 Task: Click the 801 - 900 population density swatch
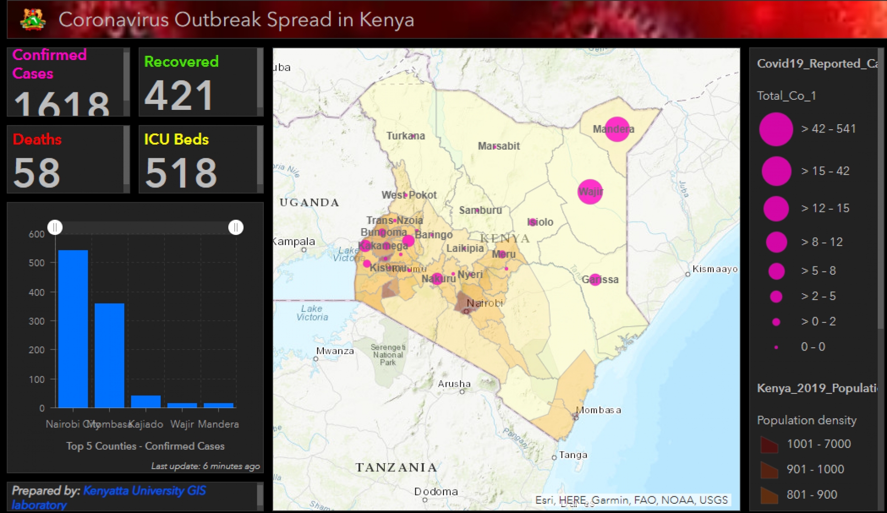click(x=769, y=495)
